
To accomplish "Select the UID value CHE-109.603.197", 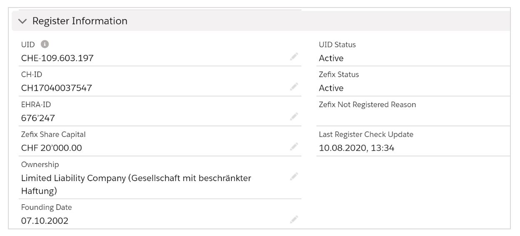I will (x=57, y=58).
